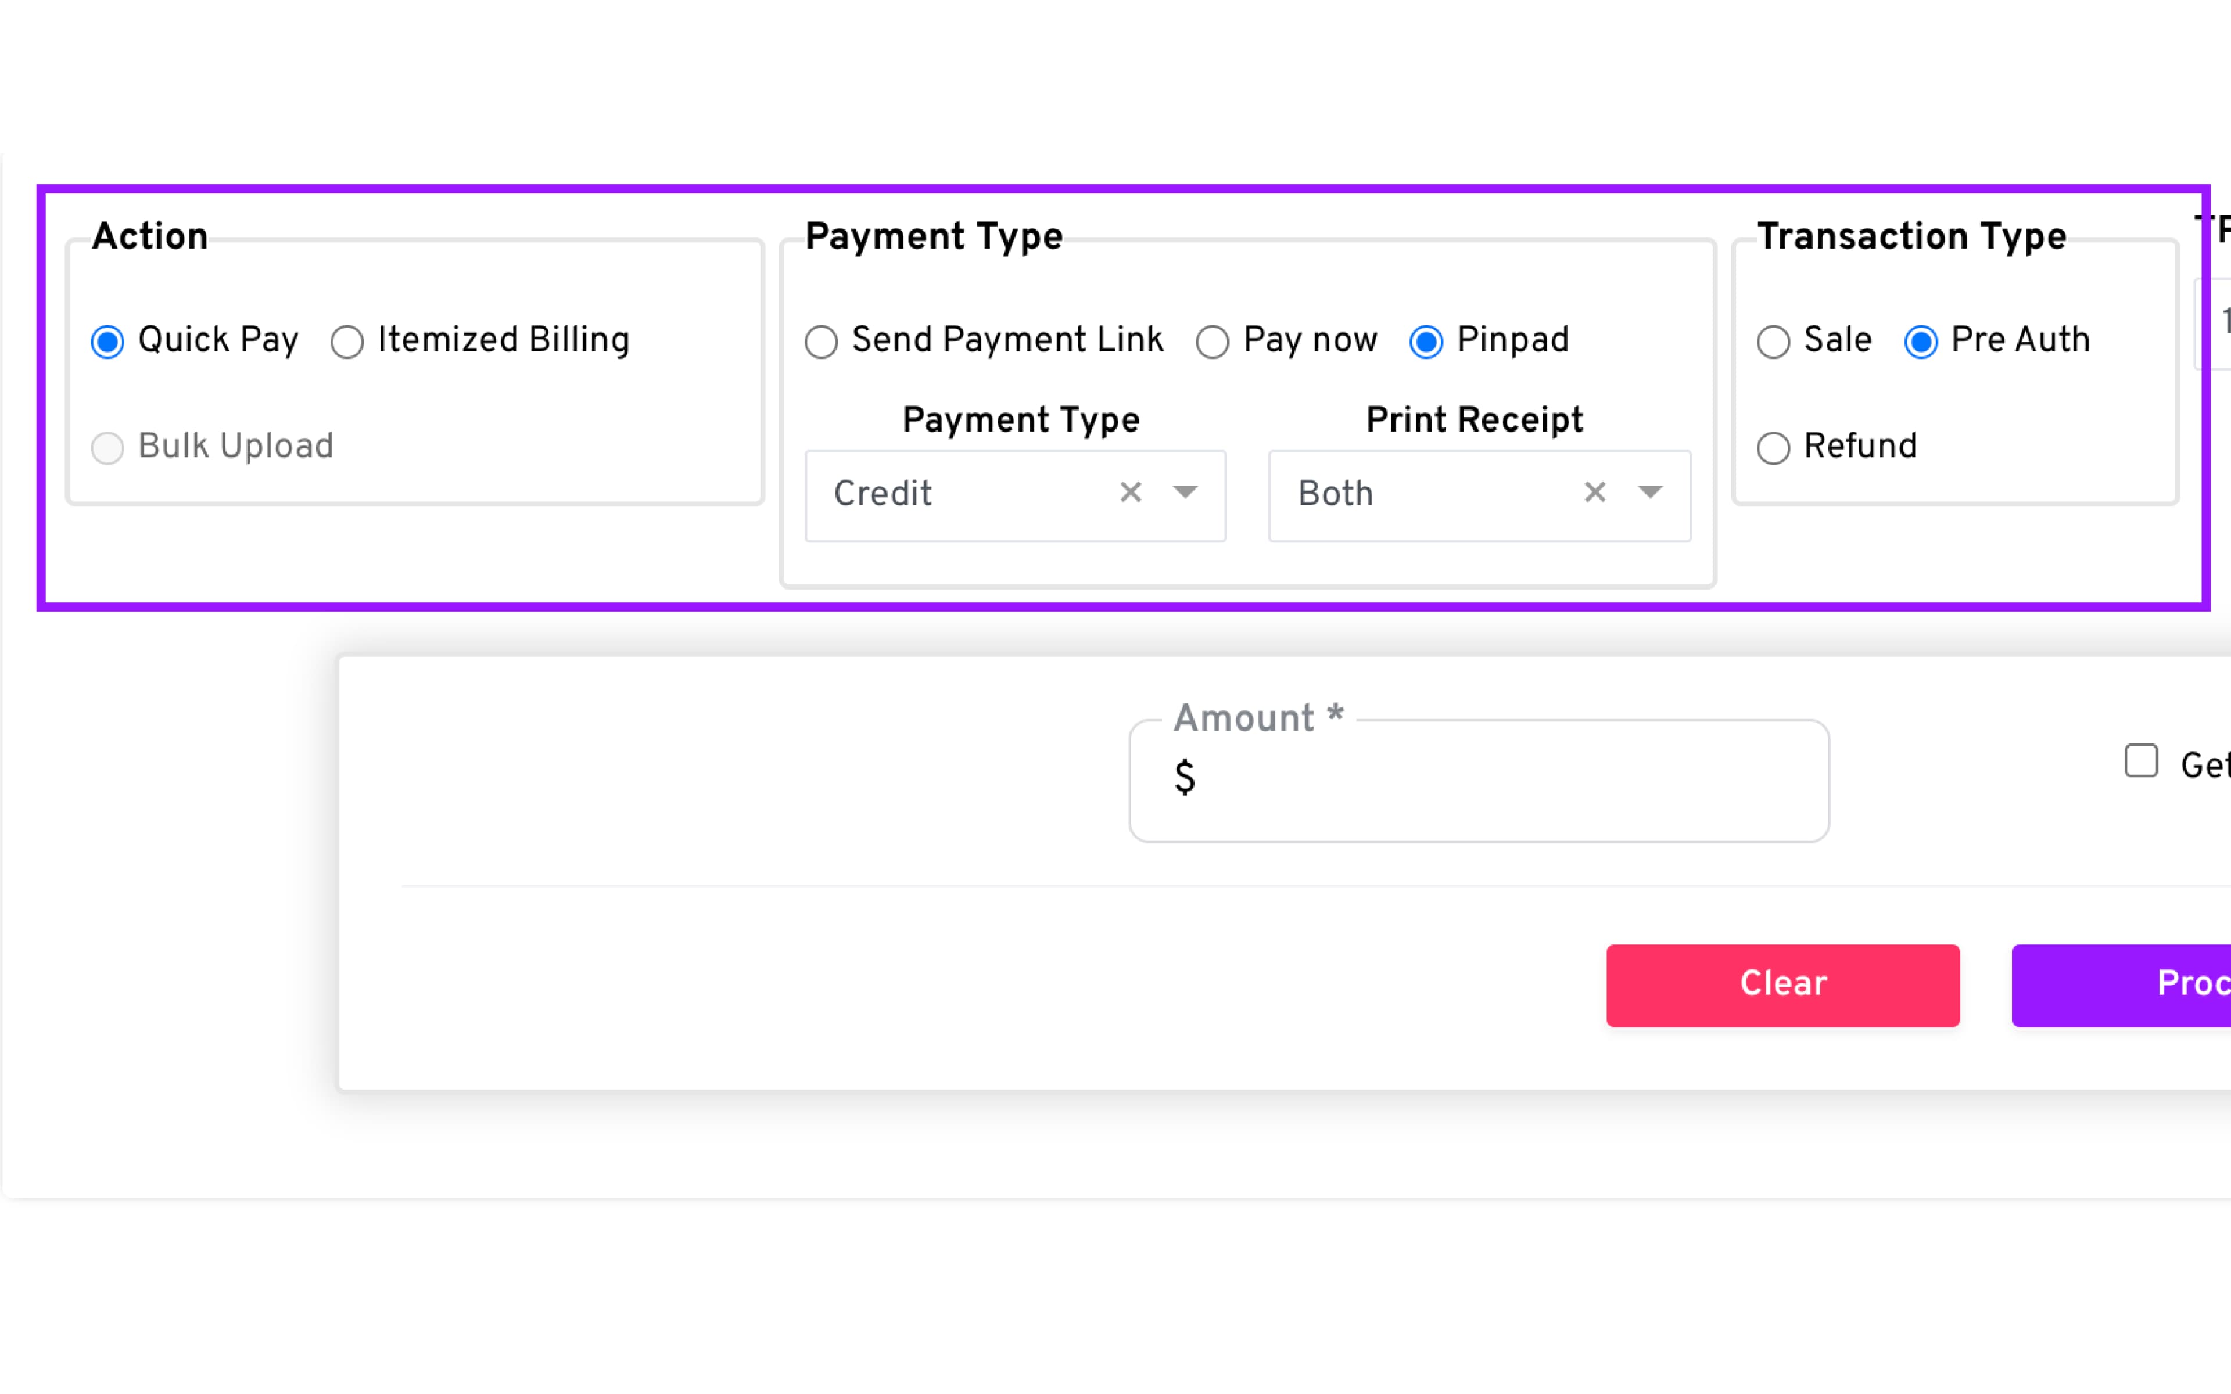Screen dimensions: 2231x1394
Task: Select the Bulk Upload option
Action: click(108, 448)
